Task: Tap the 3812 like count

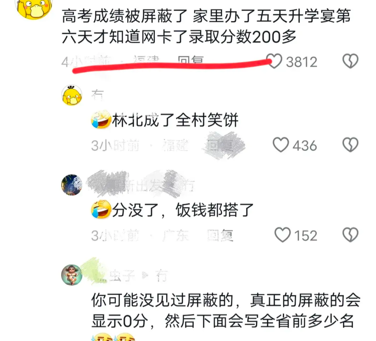Action: click(x=302, y=62)
